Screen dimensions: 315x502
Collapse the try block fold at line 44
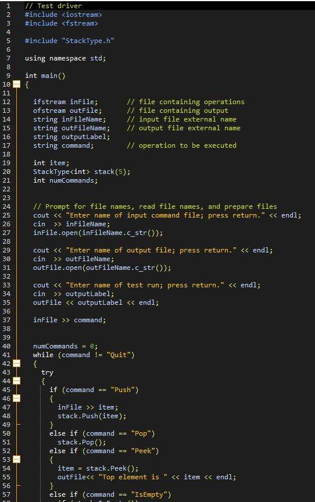click(16, 381)
